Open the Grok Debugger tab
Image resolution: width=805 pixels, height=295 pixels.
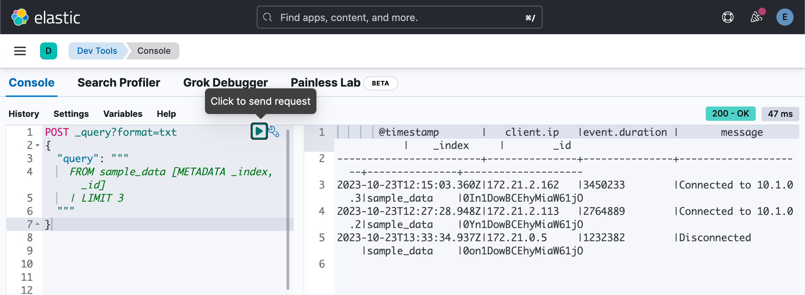(x=225, y=83)
